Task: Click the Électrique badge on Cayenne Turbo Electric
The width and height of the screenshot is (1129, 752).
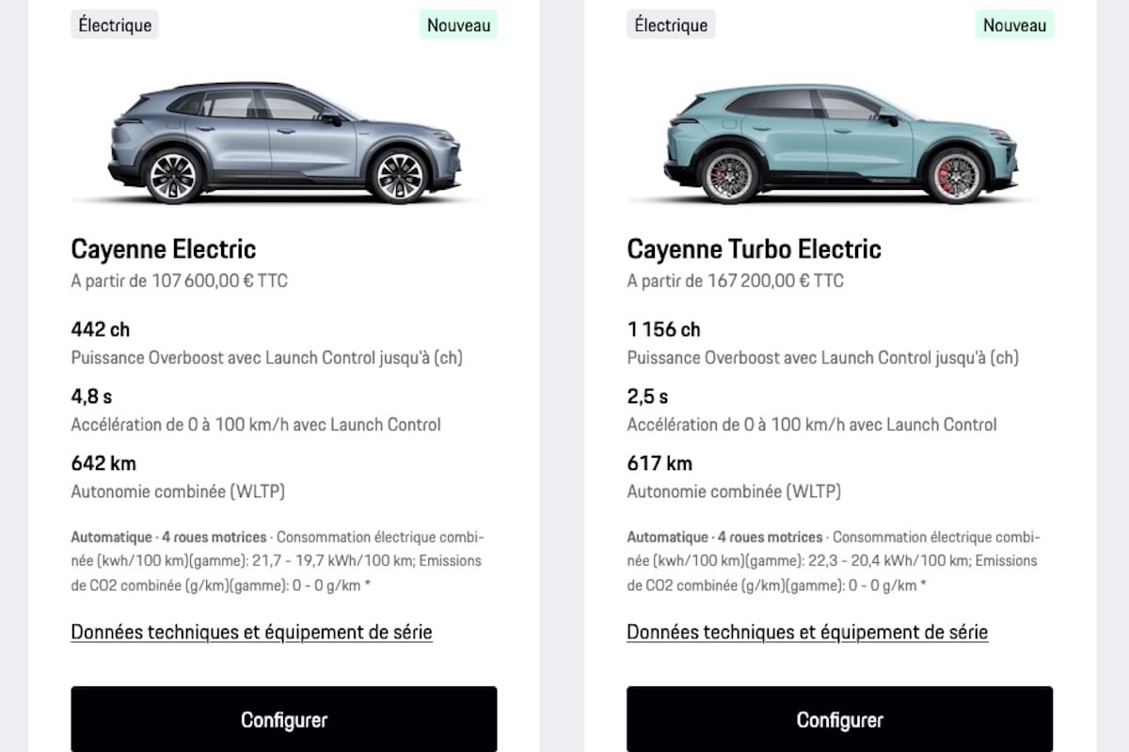Action: (670, 24)
